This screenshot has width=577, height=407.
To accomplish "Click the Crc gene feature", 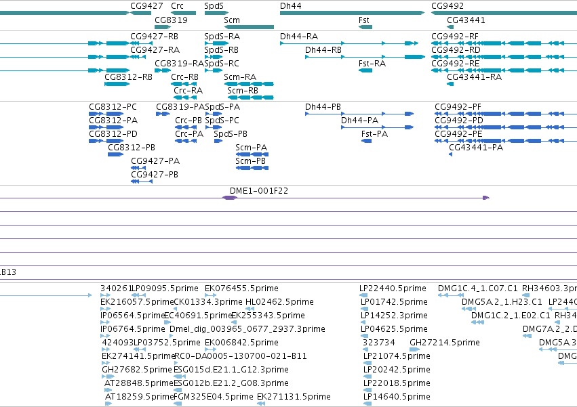I will (183, 13).
